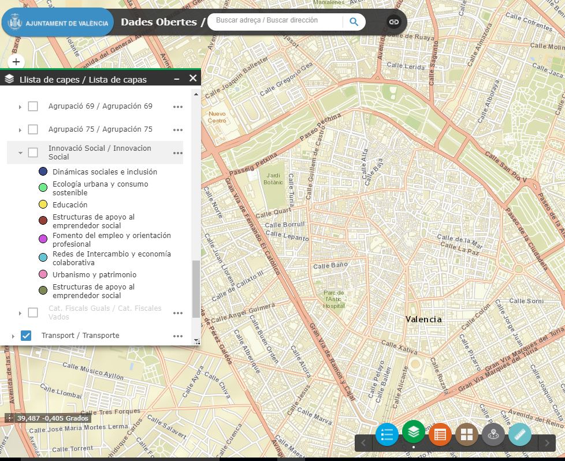Zoom in with the plus button
565x461 pixels.
click(x=16, y=62)
